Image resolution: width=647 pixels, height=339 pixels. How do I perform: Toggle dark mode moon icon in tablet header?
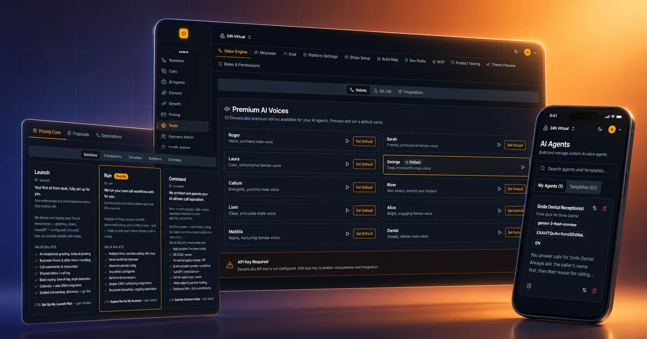[516, 52]
